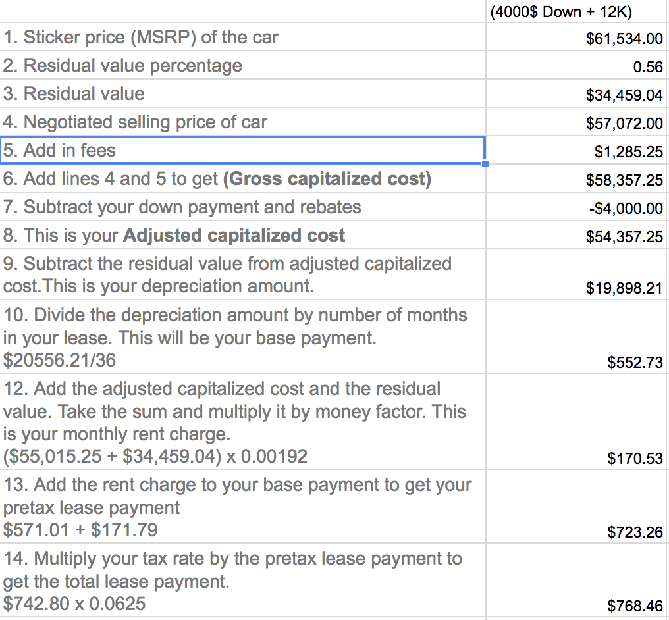Image resolution: width=669 pixels, height=620 pixels.
Task: Select the '13. Add the rent charge' cell
Action: [243, 507]
